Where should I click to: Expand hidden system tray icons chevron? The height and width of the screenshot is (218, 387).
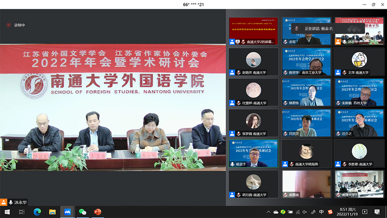pos(268,212)
